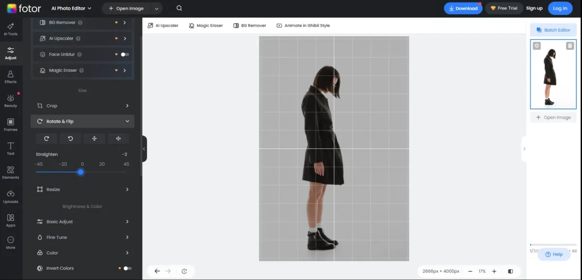Open the Effects sidebar panel
The width and height of the screenshot is (582, 280).
[11, 77]
